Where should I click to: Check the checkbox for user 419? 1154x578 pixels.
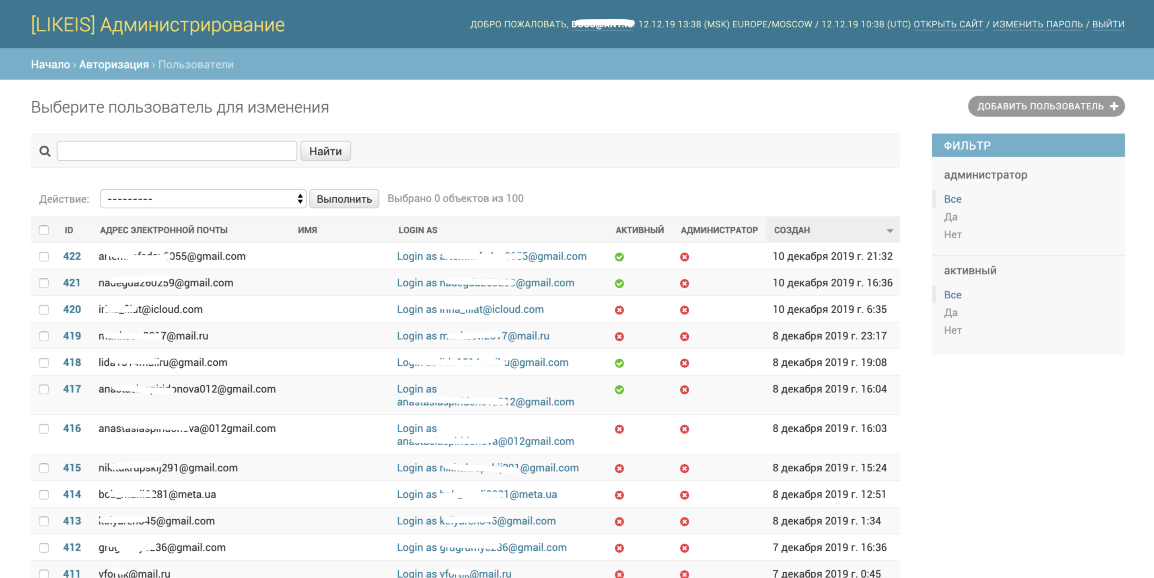tap(43, 336)
